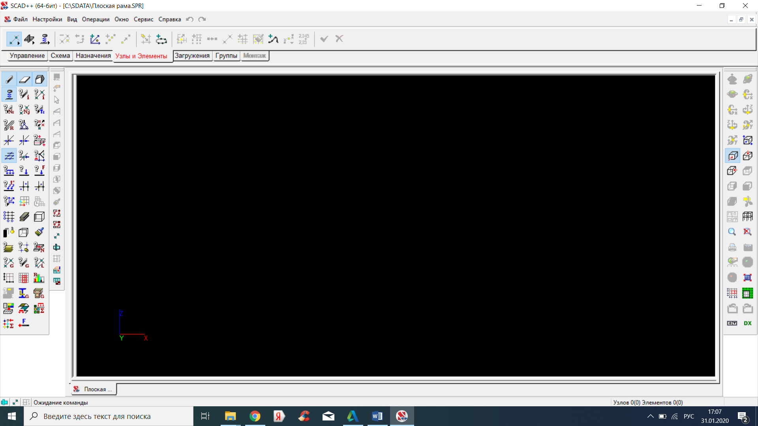
Task: Open the Supports spring tool group dropdown
Action: 45,39
